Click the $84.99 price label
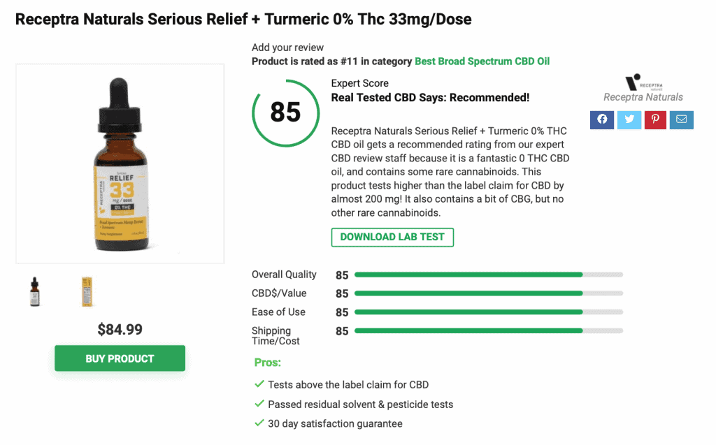Viewport: 716px width, 445px height. (119, 329)
